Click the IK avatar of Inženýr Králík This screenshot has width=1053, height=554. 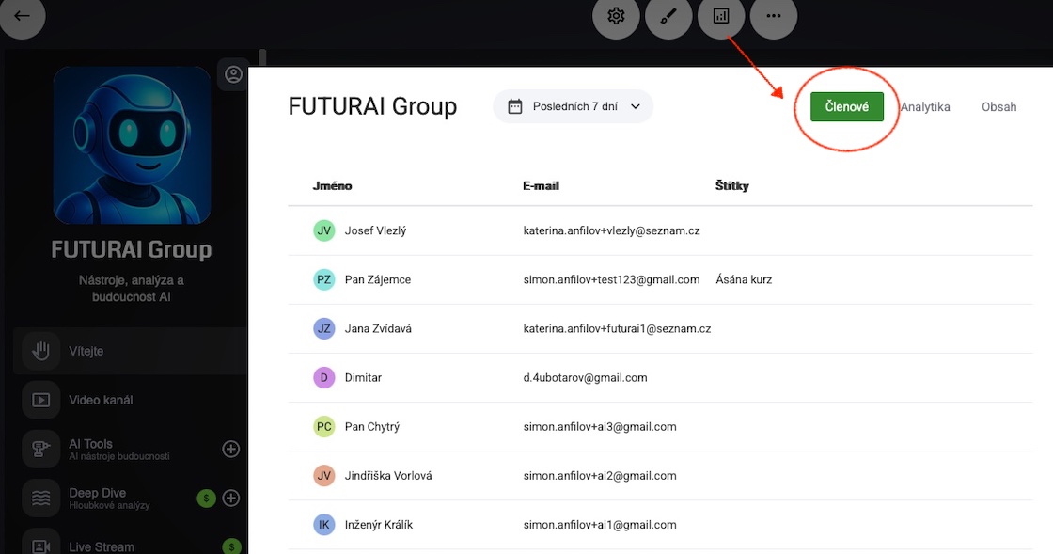(x=324, y=525)
